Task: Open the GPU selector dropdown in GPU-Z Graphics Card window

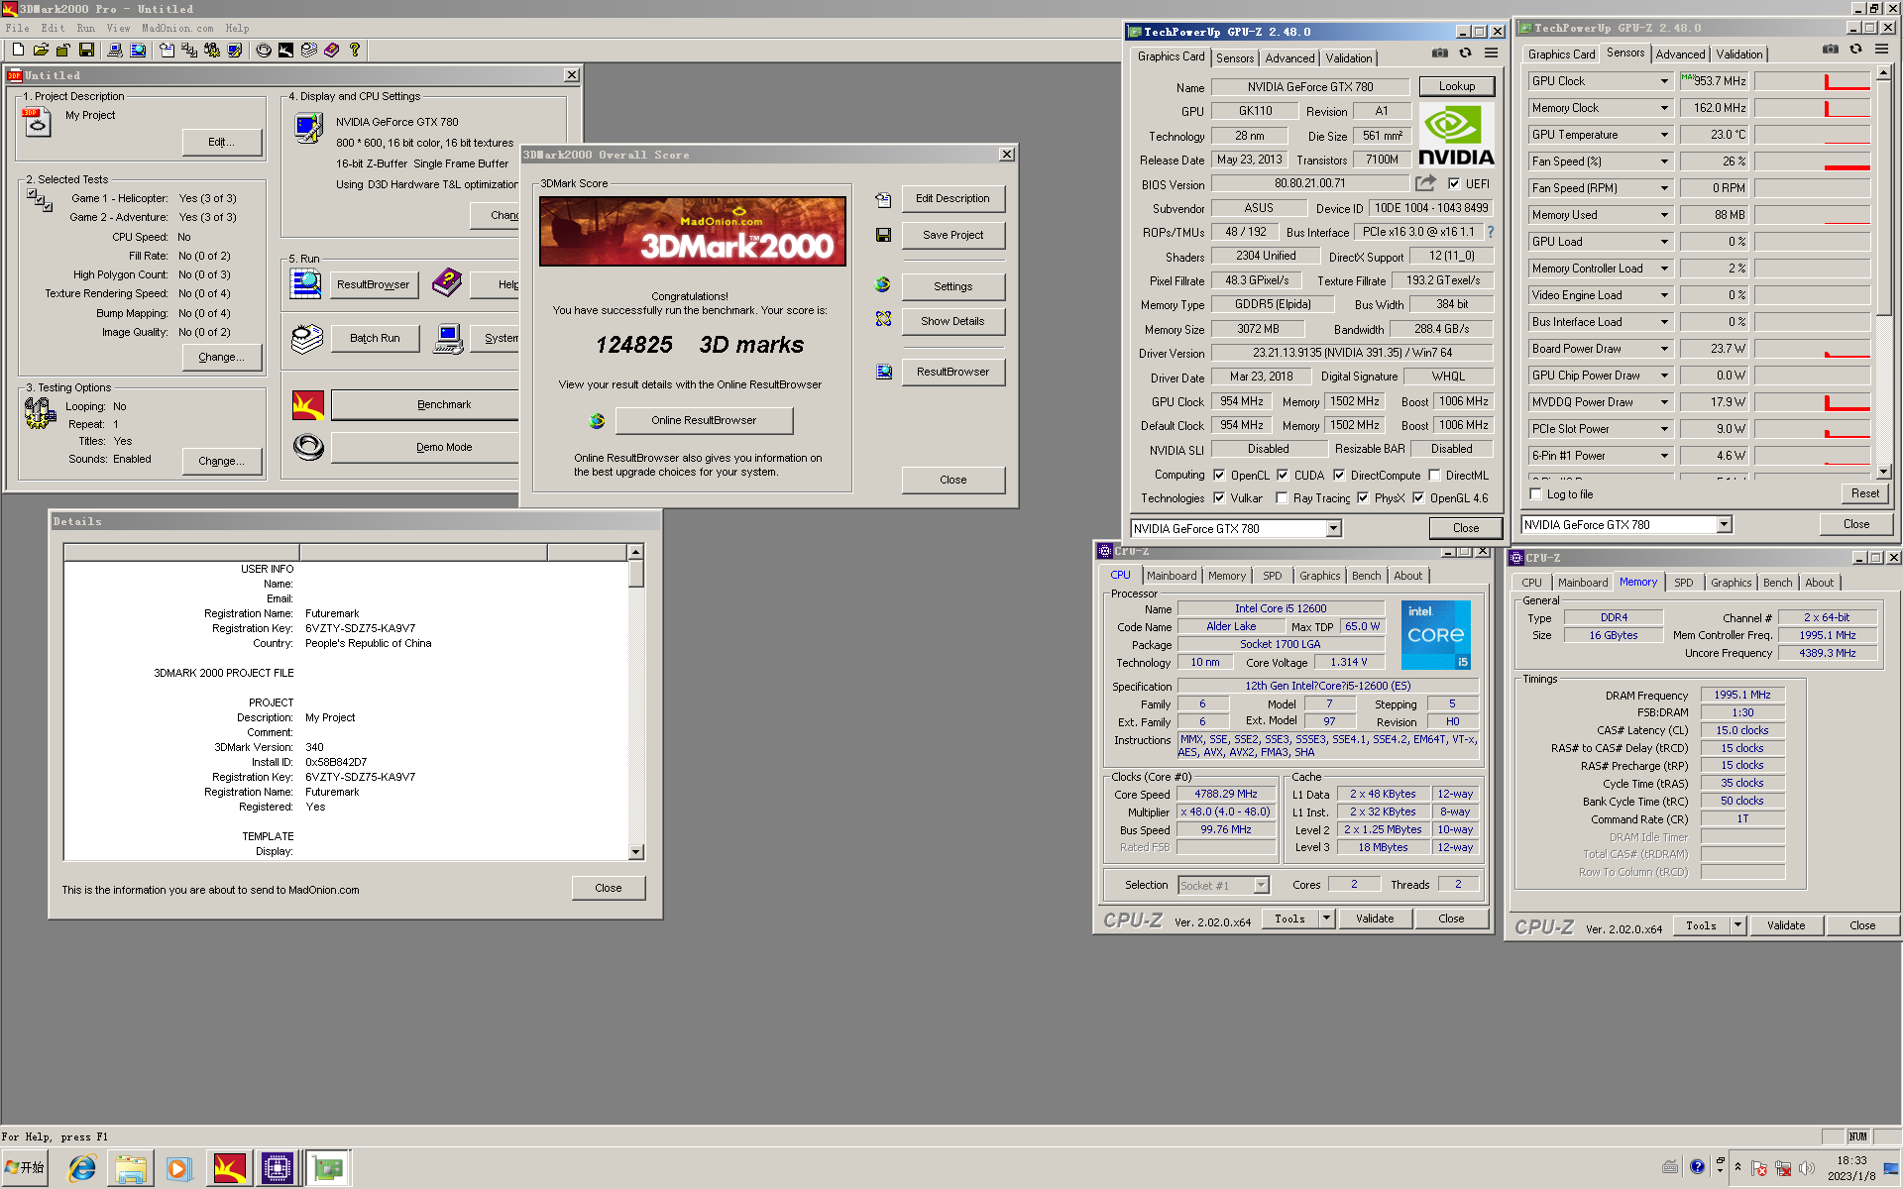Action: click(1334, 529)
